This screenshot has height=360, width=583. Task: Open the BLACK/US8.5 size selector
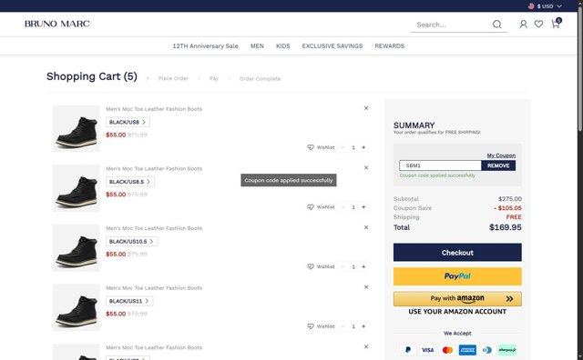click(x=130, y=182)
